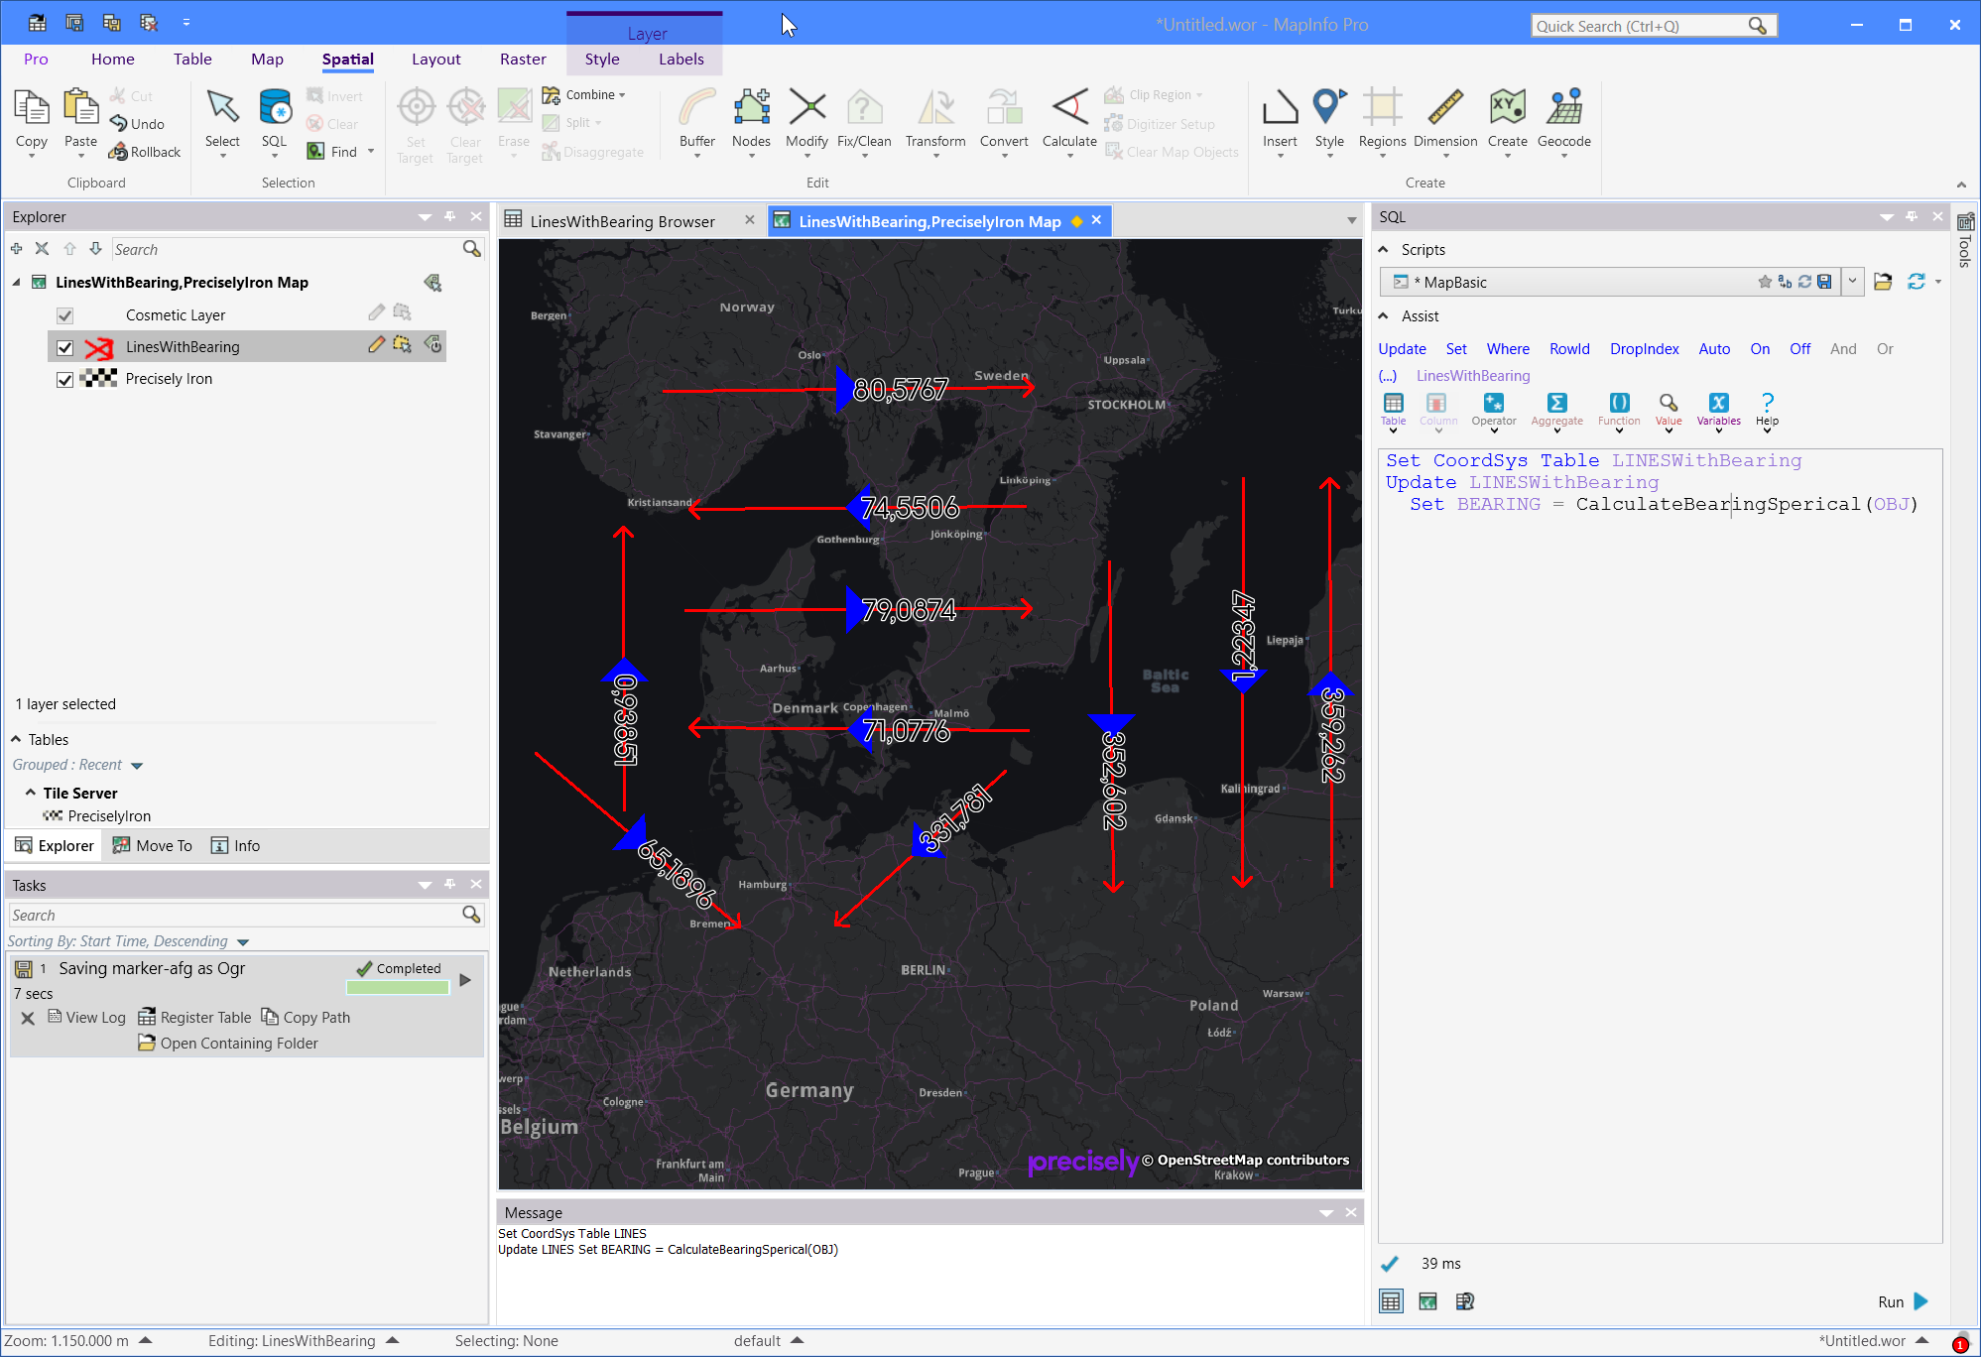Open the Convert tool
This screenshot has height=1357, width=1981.
(1004, 121)
